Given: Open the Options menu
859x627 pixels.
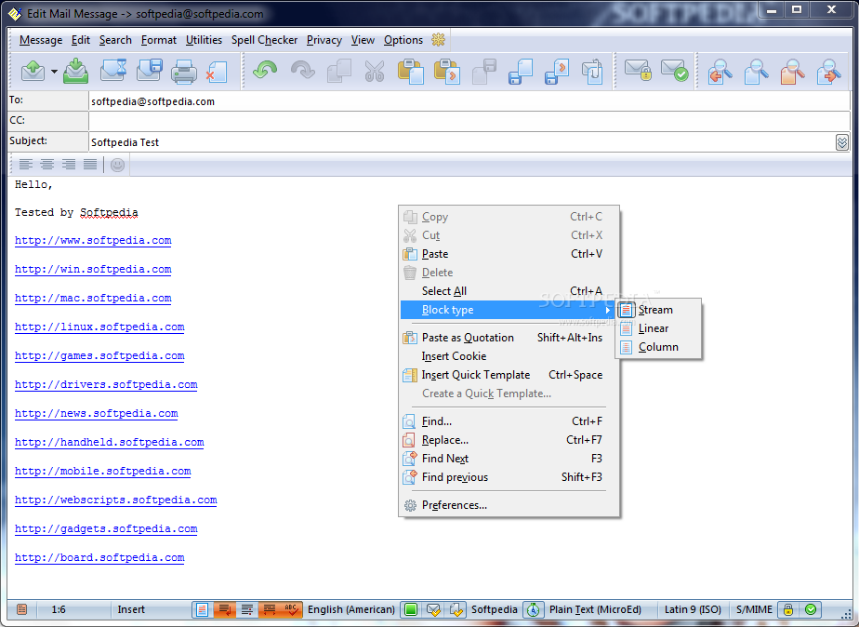Looking at the screenshot, I should click(403, 40).
